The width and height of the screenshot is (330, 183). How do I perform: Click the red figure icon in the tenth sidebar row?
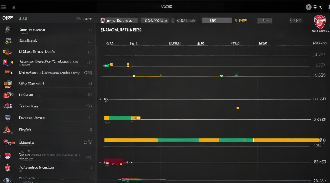pyautogui.click(x=7, y=130)
